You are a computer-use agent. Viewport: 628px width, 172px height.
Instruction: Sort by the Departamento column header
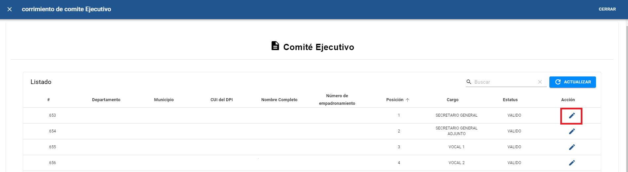click(106, 100)
